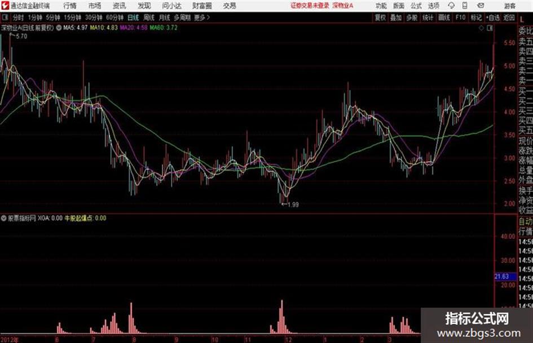
Task: Click the 深物业A stock name in title bar
Action: (x=343, y=6)
